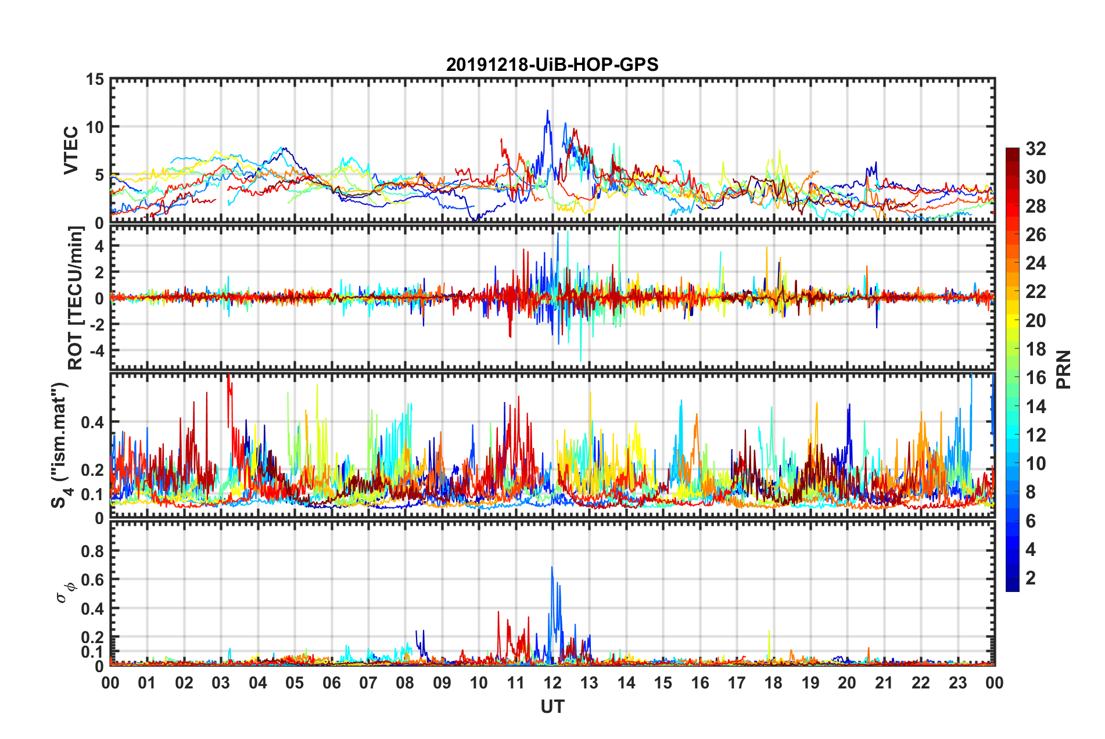The image size is (1105, 739).
Task: Click hour tick 21 on the UT axis
Action: 884,683
